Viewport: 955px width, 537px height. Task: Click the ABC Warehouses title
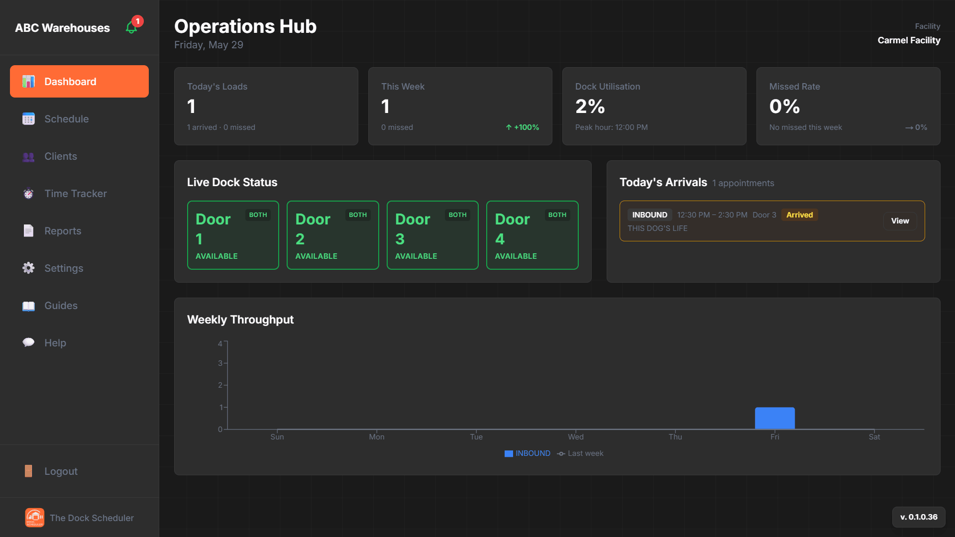click(62, 28)
